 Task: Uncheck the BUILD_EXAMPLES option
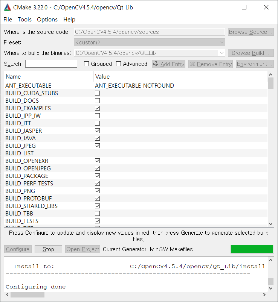point(98,108)
